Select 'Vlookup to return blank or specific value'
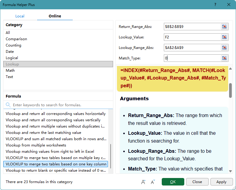 pos(56,170)
